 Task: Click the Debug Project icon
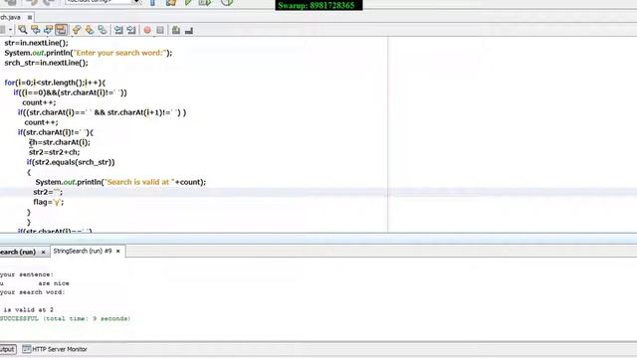(x=205, y=2)
